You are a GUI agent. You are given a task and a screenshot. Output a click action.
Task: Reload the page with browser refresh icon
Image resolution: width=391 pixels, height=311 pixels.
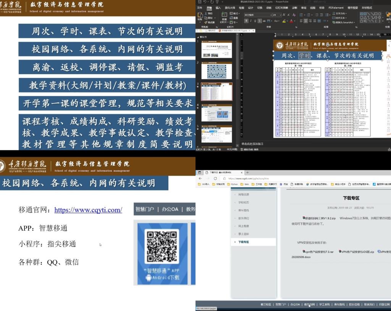tap(215, 178)
